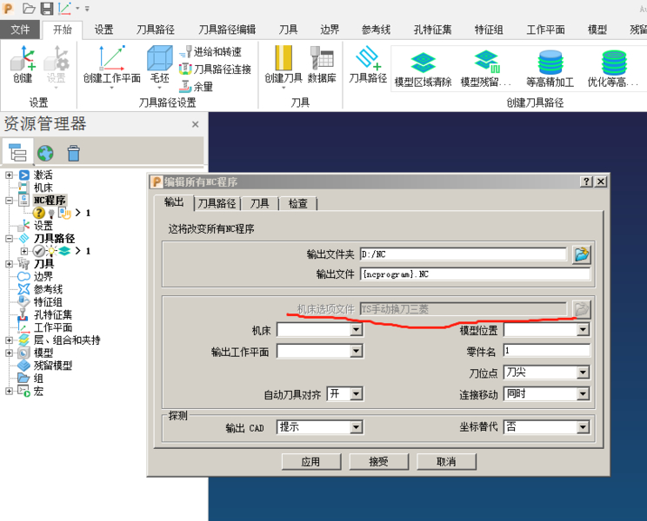
Task: Click the open folder icon in quick toolbar
Action: pyautogui.click(x=29, y=8)
